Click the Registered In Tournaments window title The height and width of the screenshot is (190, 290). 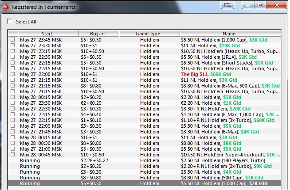pos(43,7)
